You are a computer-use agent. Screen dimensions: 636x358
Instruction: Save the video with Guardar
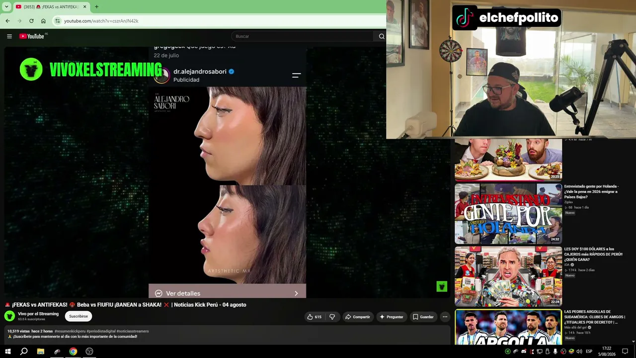[x=423, y=317]
